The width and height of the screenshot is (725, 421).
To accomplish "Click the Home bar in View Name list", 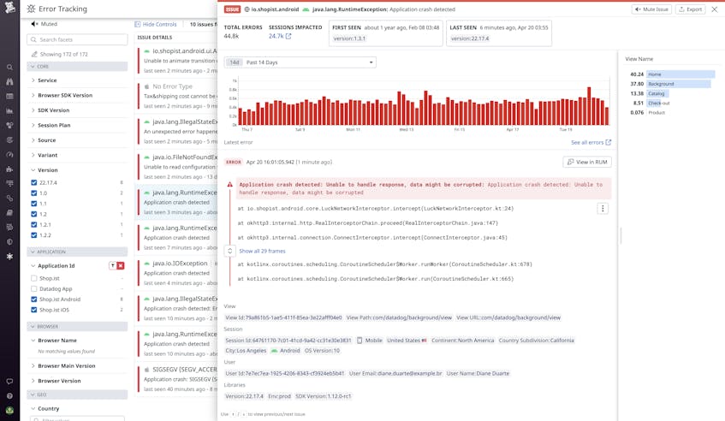I will [680, 74].
